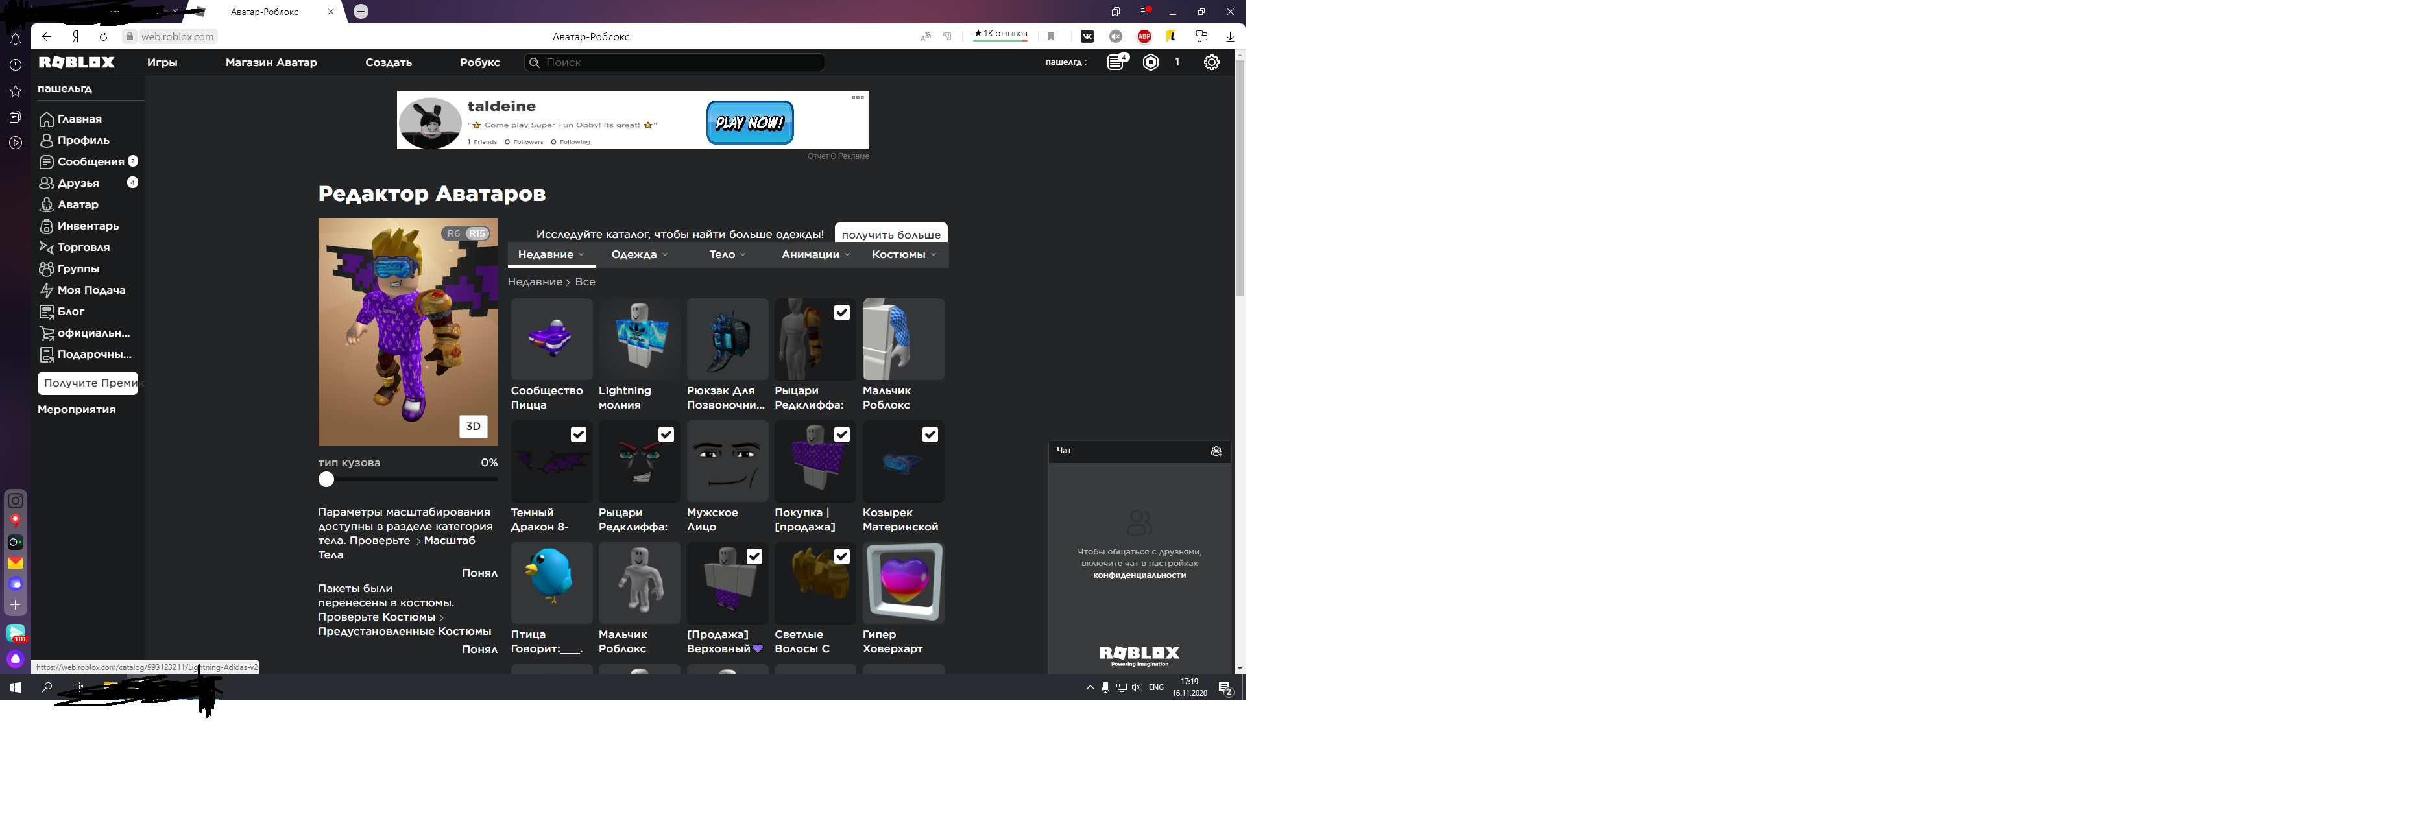Open browser sidebar bookmarks star icon
2434x821 pixels.
15,91
